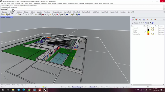Click the Delete Layer X icon

tap(137, 23)
